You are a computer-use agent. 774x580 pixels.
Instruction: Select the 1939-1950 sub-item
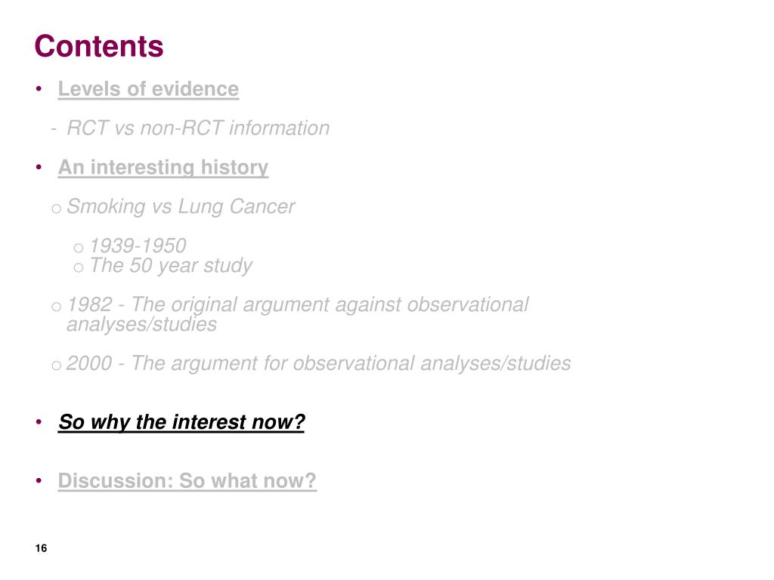138,245
